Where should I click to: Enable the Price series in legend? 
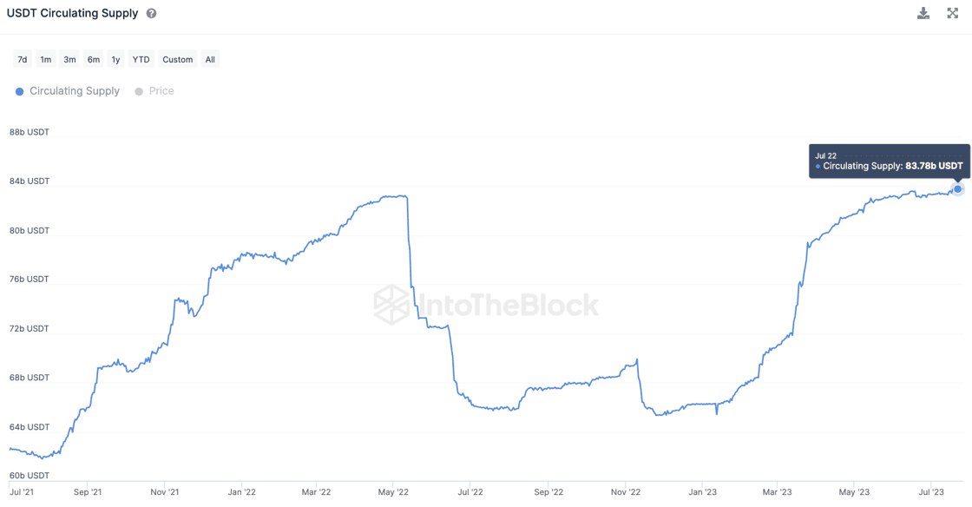click(161, 91)
